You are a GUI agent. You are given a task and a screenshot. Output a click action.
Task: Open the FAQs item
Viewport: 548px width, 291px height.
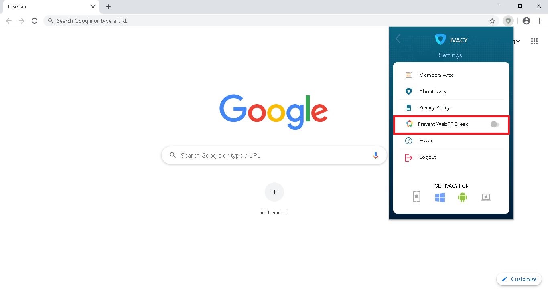click(x=451, y=141)
